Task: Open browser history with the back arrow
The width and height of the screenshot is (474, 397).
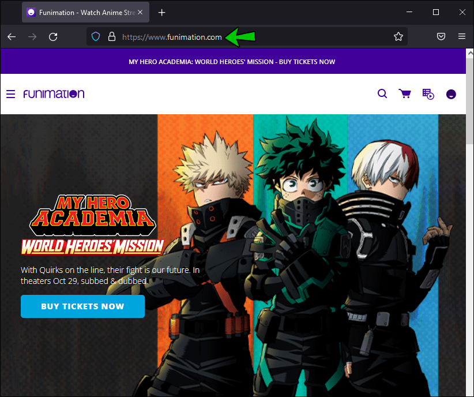Action: [11, 36]
